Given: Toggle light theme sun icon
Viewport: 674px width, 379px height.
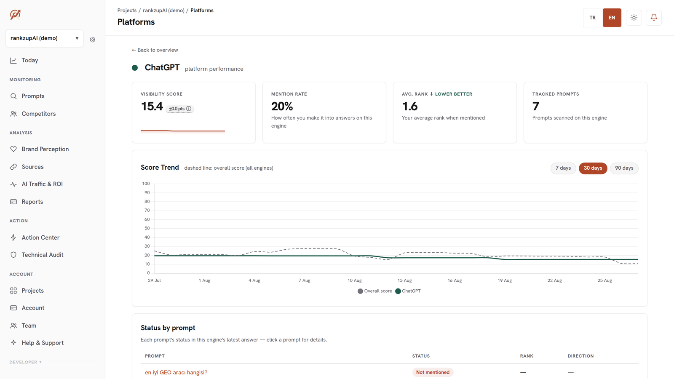Looking at the screenshot, I should click(x=634, y=18).
